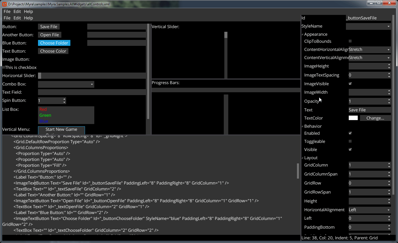The width and height of the screenshot is (398, 243).
Task: Decrease GridColumn using its down arrow
Action: pyautogui.click(x=389, y=167)
